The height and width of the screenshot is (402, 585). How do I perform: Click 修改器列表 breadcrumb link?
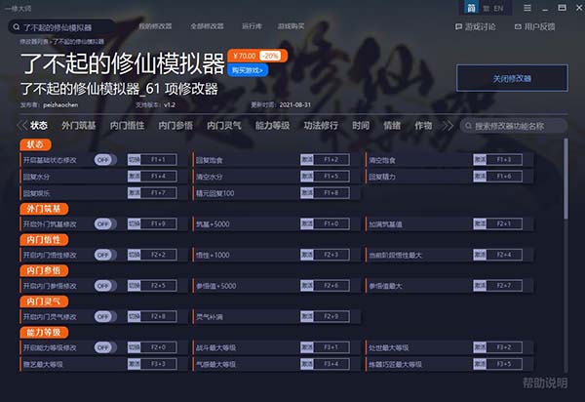[x=34, y=41]
